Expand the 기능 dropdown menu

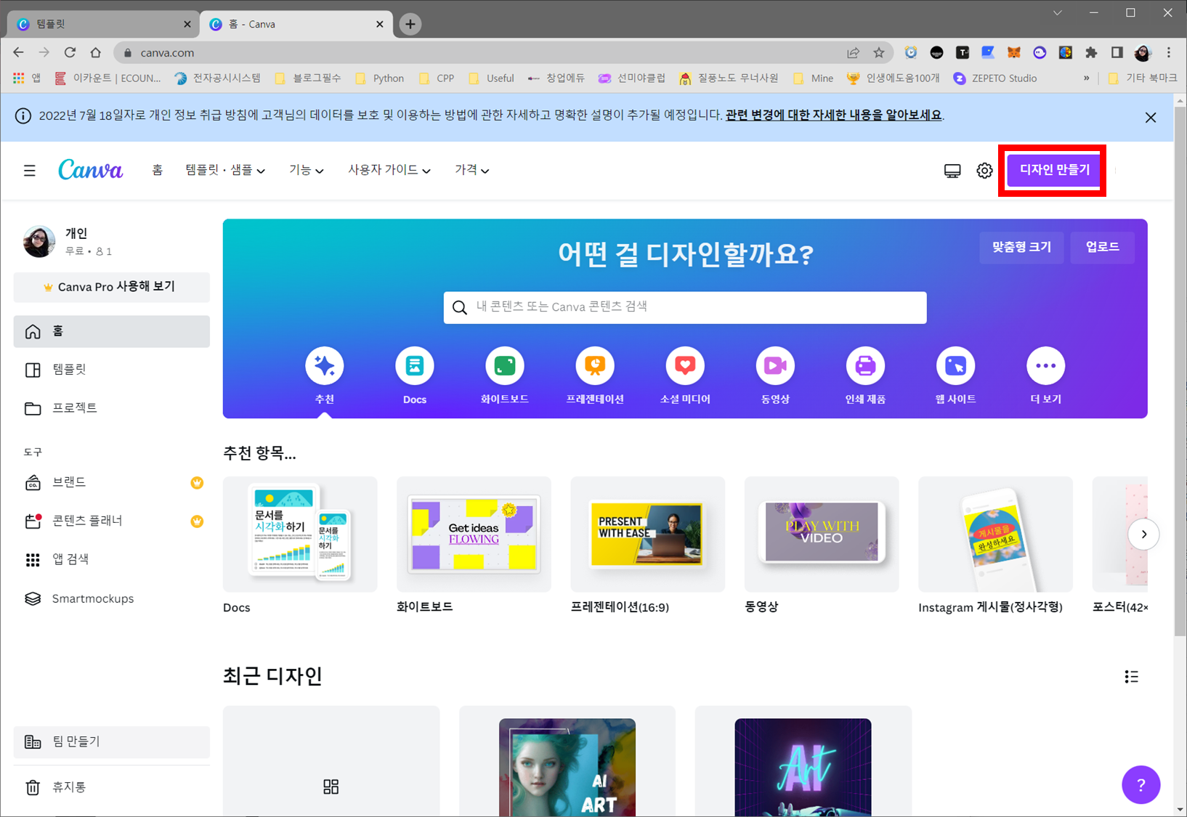[x=306, y=170]
